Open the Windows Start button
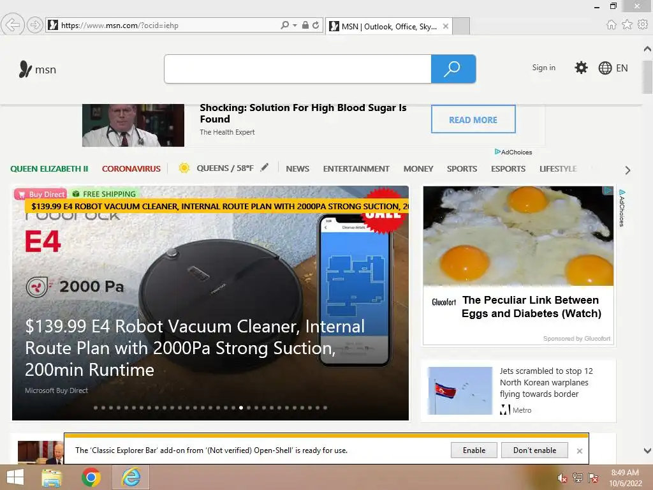This screenshot has width=653, height=490. pos(15,477)
